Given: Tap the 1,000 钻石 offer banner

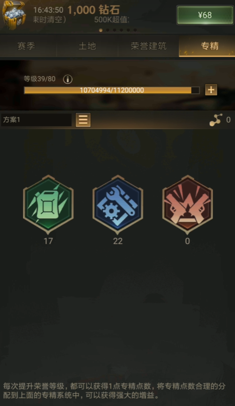Looking at the screenshot, I should 94,10.
